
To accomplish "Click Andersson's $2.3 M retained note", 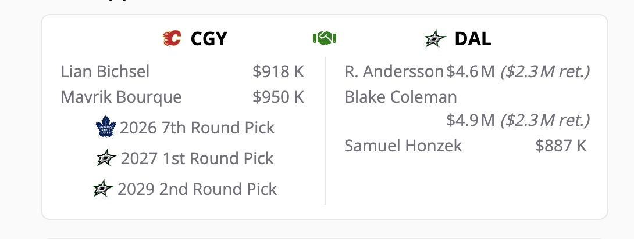I will 545,71.
